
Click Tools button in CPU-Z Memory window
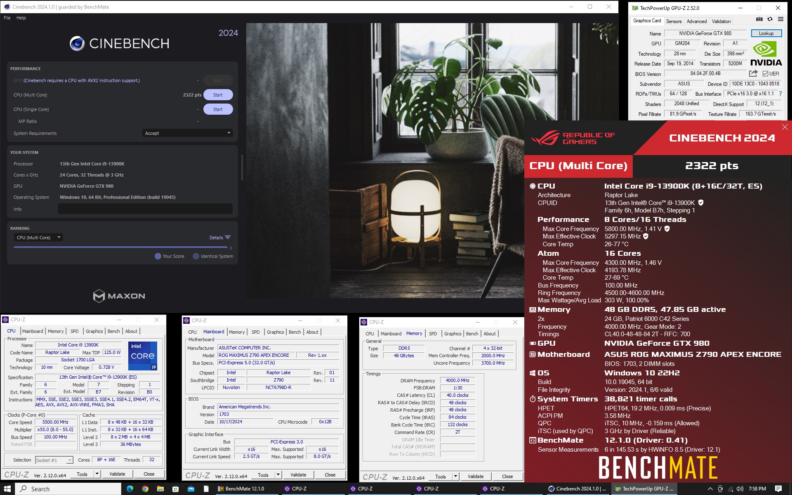[x=441, y=476]
